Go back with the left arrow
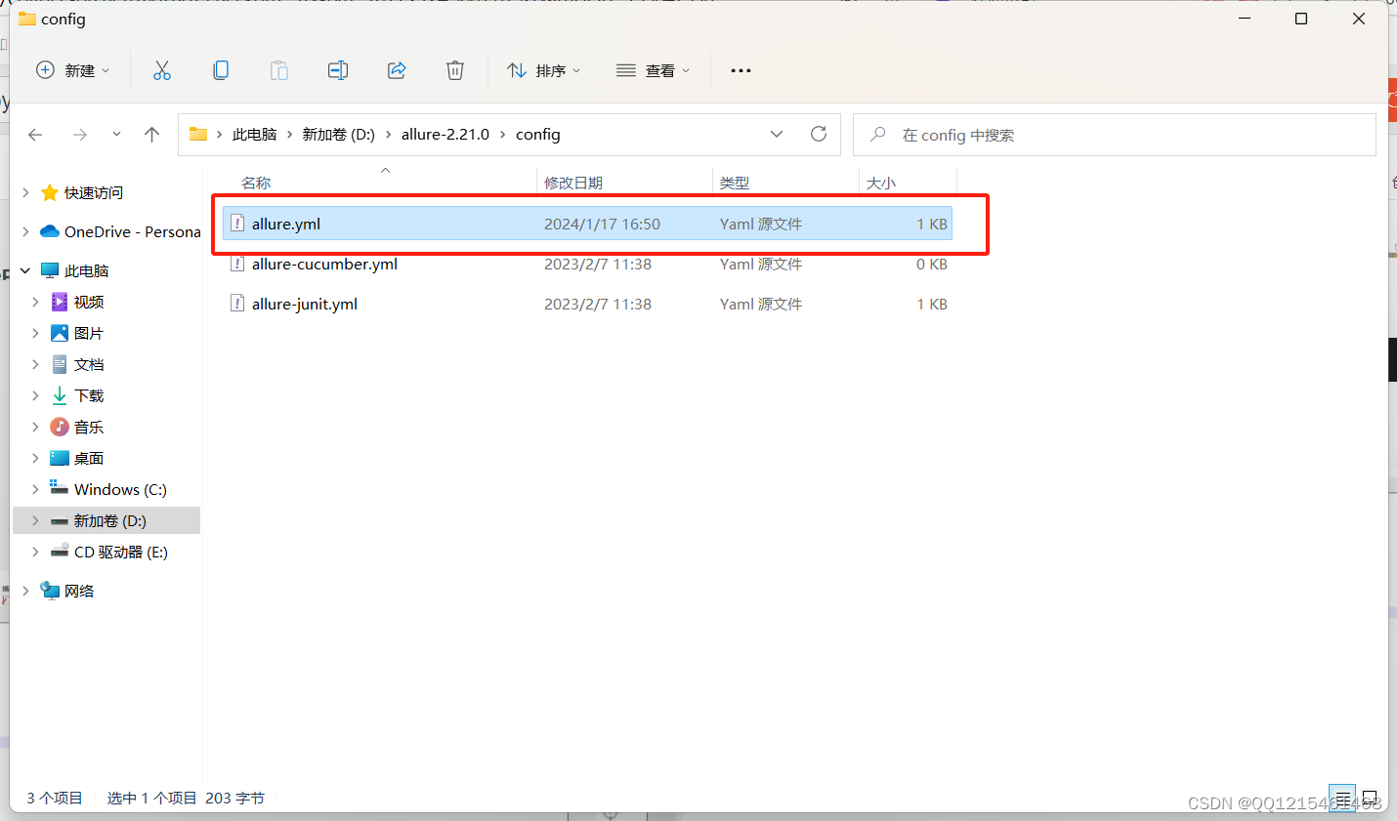The height and width of the screenshot is (821, 1397). click(35, 135)
